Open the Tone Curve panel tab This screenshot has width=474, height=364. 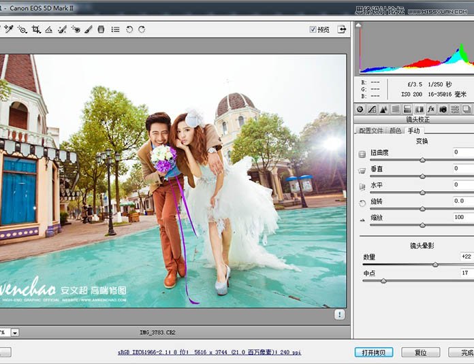[x=372, y=110]
